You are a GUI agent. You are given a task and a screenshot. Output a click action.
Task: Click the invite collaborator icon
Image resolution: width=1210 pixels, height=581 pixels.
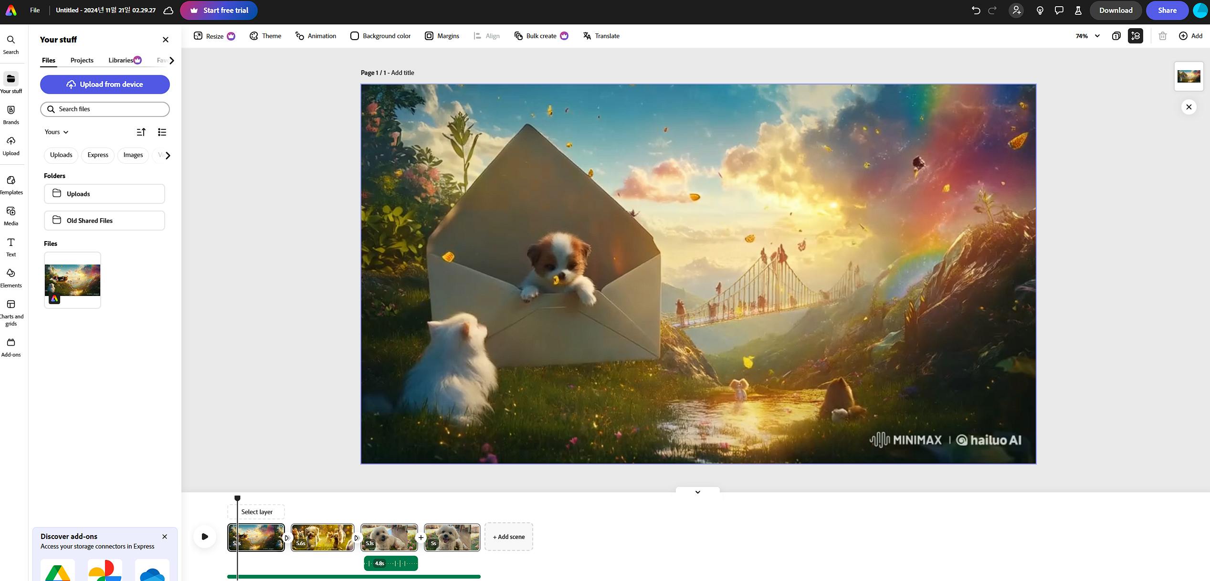1016,11
